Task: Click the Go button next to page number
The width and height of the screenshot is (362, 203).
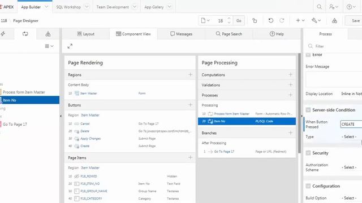Action: (x=239, y=21)
